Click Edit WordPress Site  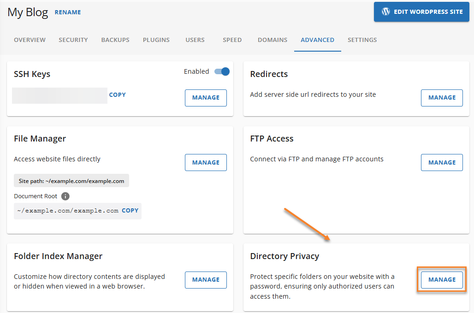tap(421, 12)
